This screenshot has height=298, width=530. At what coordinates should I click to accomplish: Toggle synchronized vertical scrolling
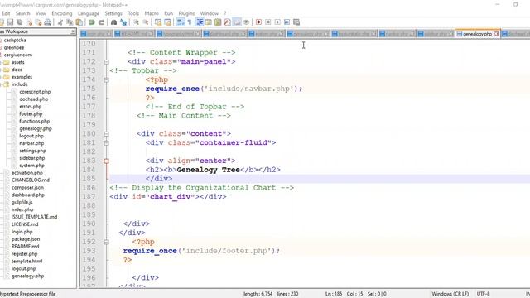(x=158, y=22)
